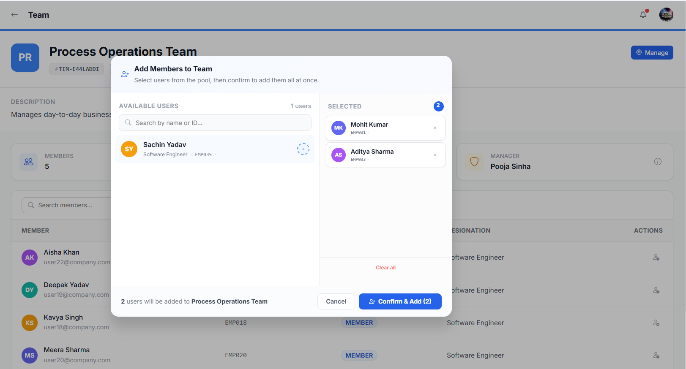Click the #TEM-E44LADDI team ID tag
This screenshot has height=369, width=686.
[x=77, y=69]
